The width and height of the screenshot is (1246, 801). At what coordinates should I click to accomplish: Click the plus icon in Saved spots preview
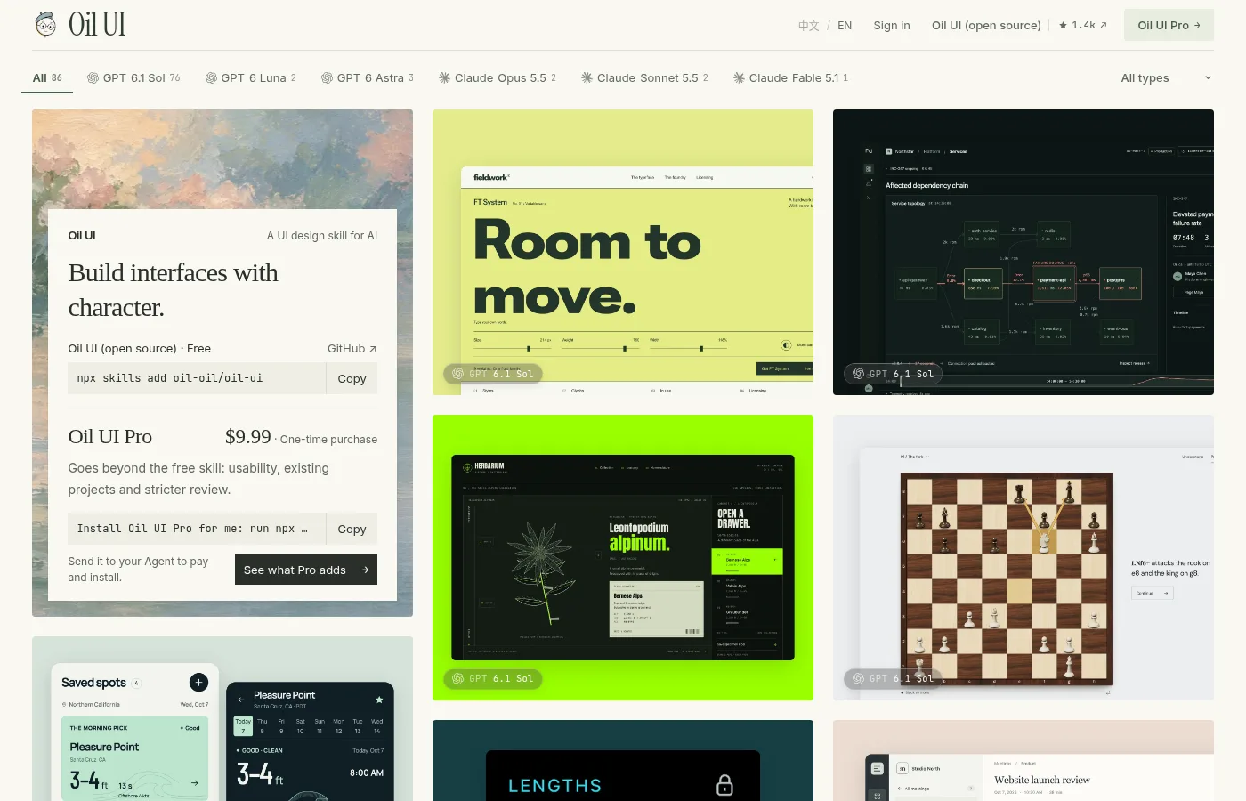click(x=198, y=683)
